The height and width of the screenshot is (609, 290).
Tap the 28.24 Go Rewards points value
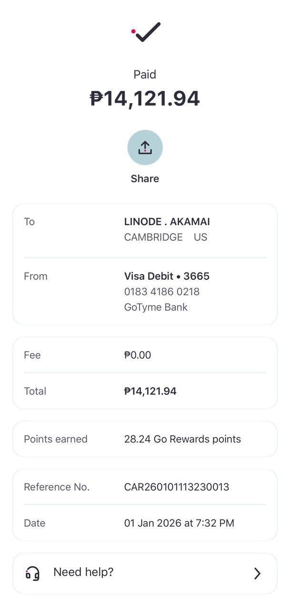[x=182, y=439]
